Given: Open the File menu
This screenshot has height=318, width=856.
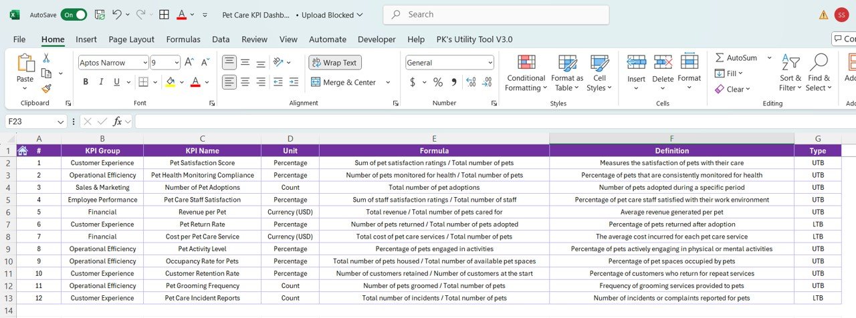Looking at the screenshot, I should [x=19, y=39].
